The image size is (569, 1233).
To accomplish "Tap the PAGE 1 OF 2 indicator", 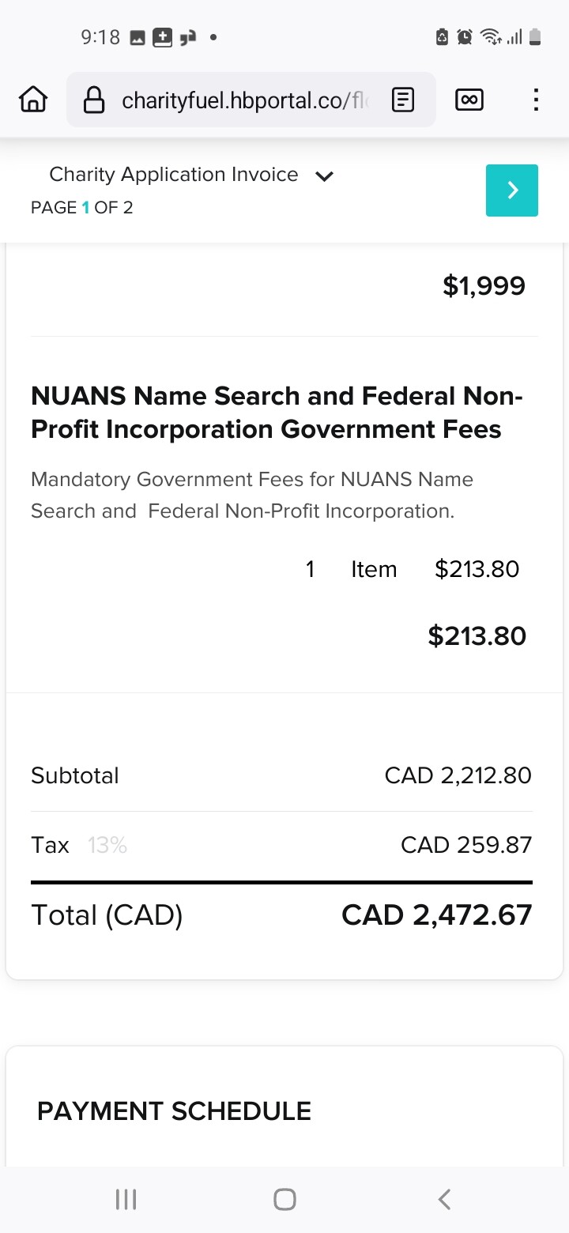I will point(81,208).
